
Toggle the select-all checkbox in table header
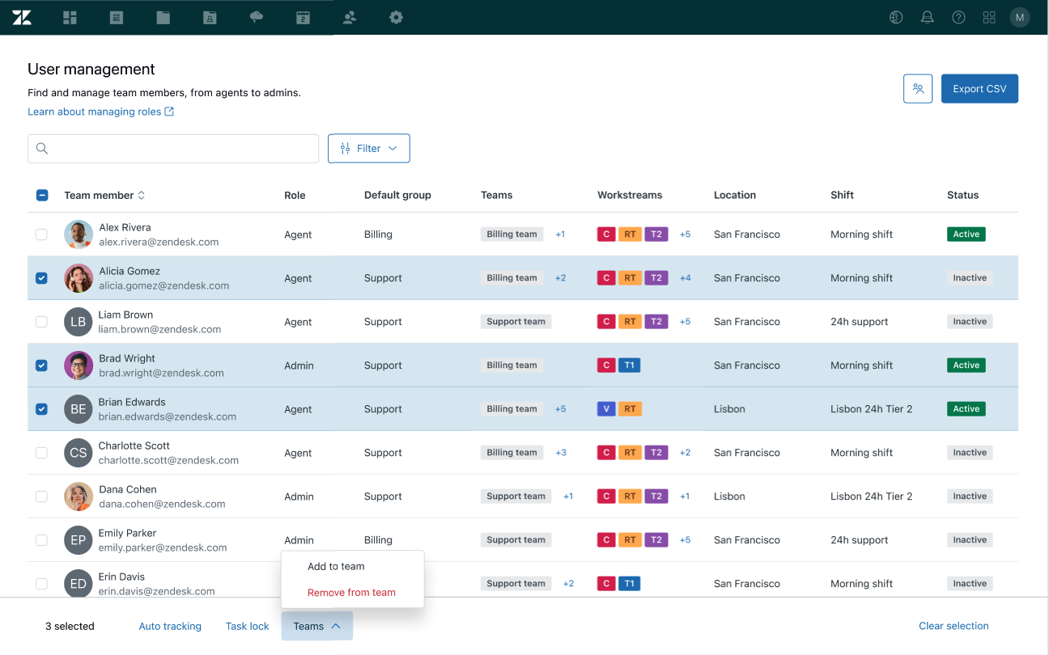(x=42, y=195)
